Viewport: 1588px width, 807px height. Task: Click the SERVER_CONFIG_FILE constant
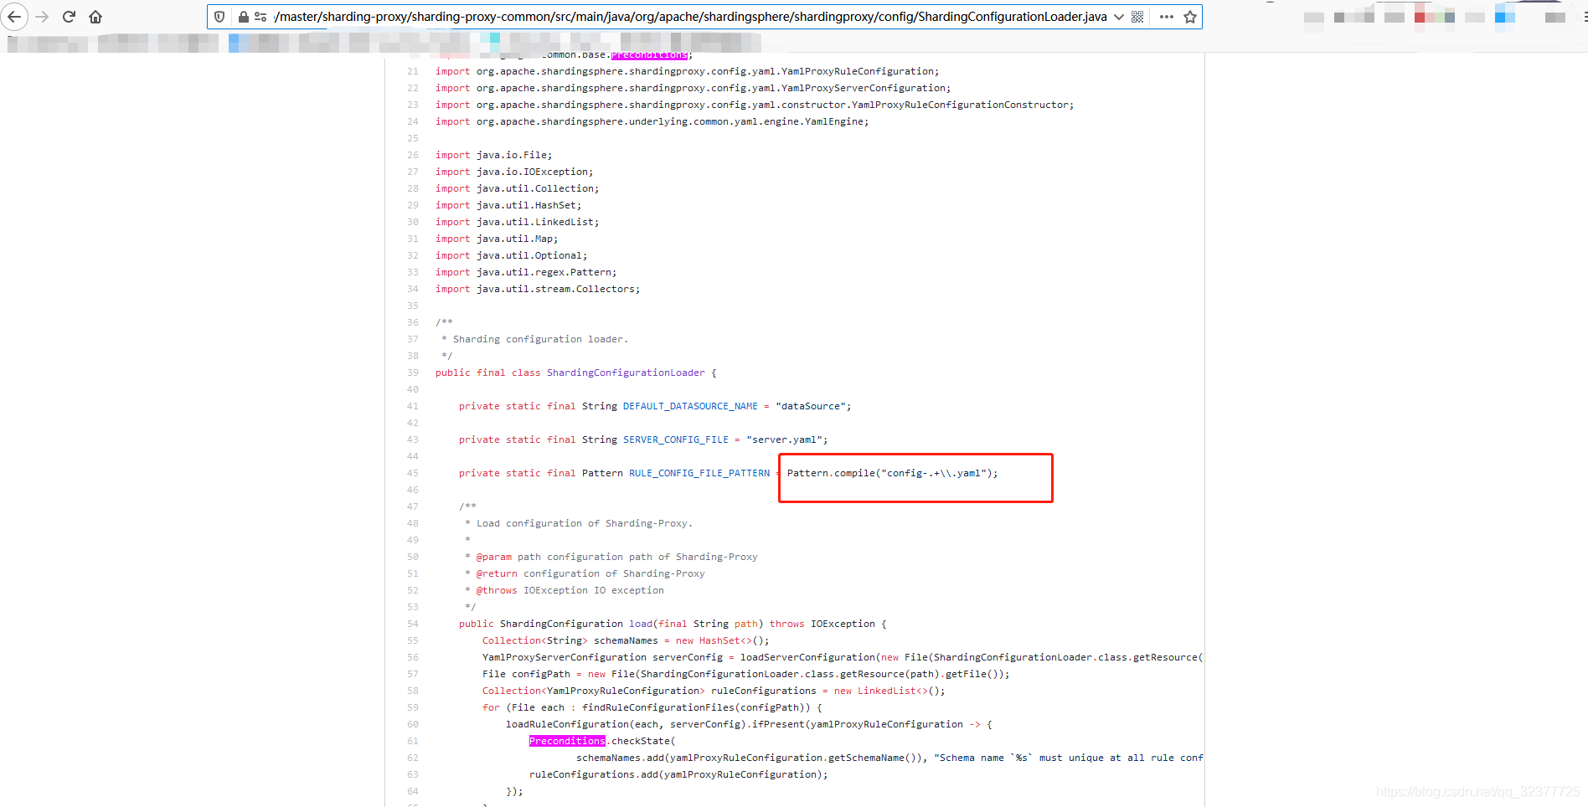(676, 439)
